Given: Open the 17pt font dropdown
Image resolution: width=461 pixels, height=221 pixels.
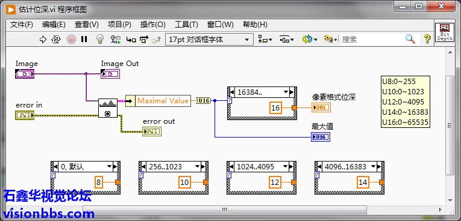Looking at the screenshot, I should [x=209, y=39].
